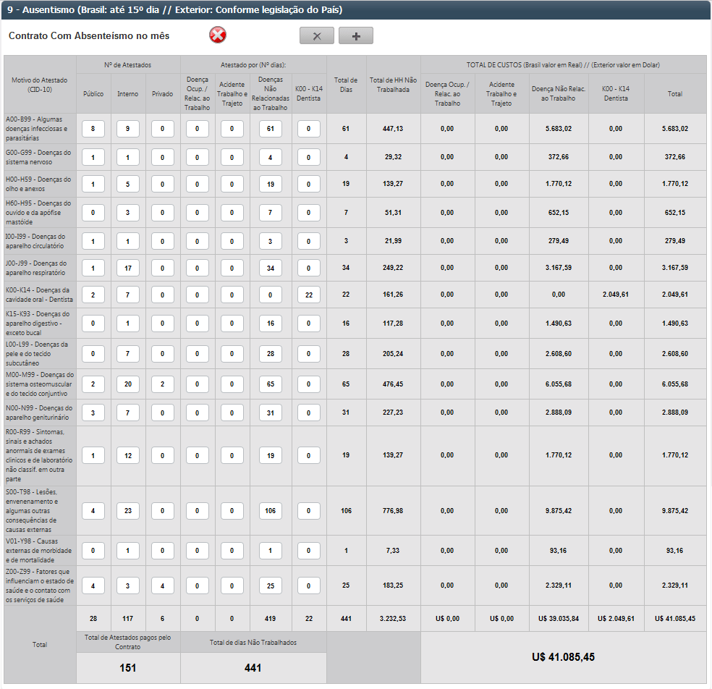
Task: Select the field showing 106 days
Action: (x=271, y=510)
